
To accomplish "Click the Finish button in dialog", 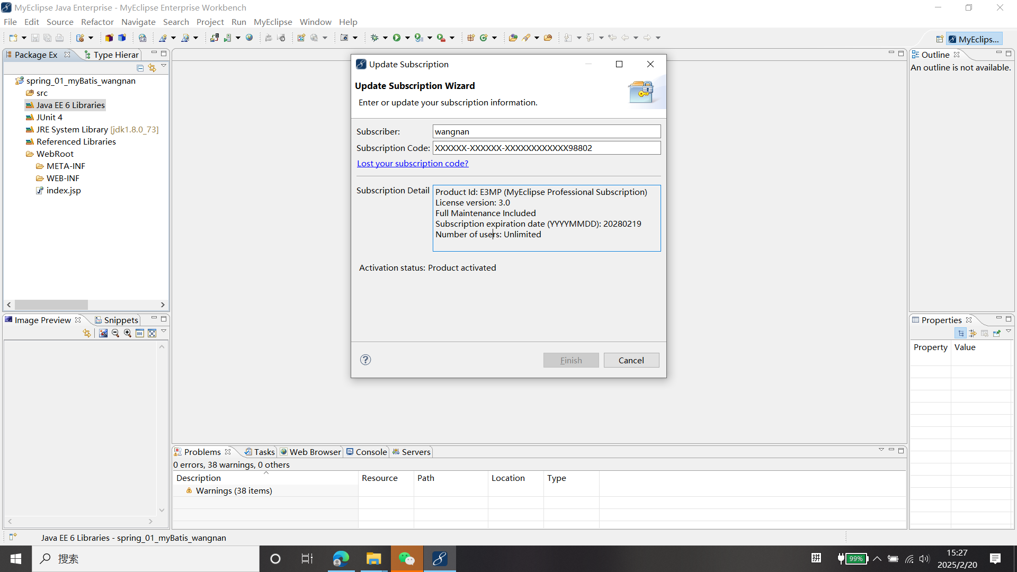I will [x=571, y=360].
